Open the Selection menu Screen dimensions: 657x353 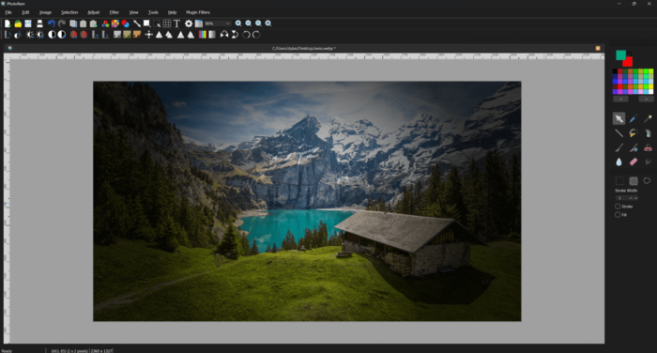point(69,12)
